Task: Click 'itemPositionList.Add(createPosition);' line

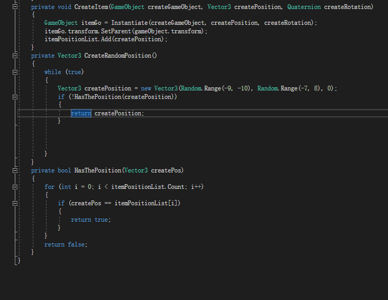Action: click(106, 39)
